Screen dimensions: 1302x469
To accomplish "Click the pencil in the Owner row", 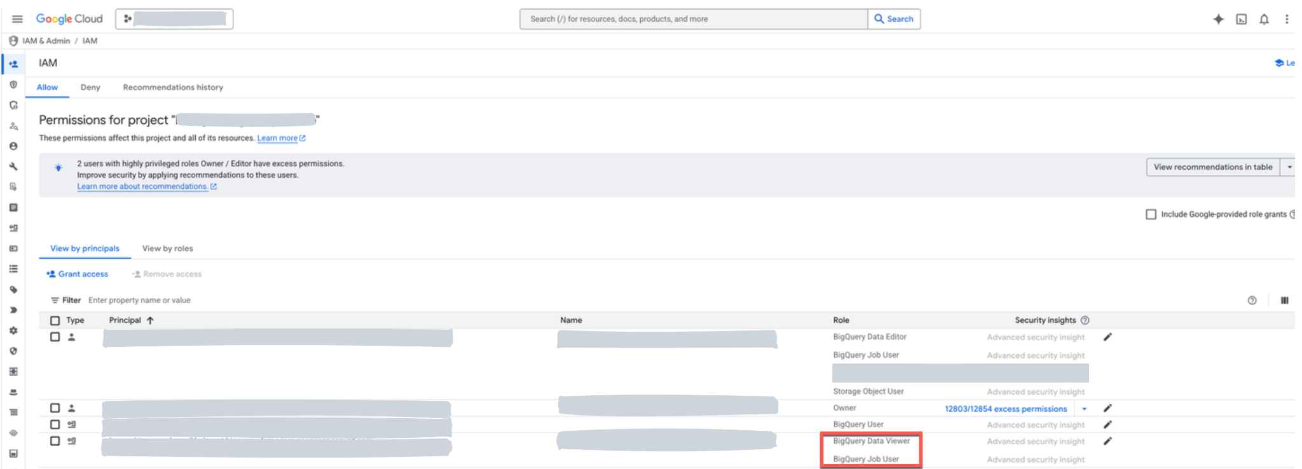I will point(1107,408).
